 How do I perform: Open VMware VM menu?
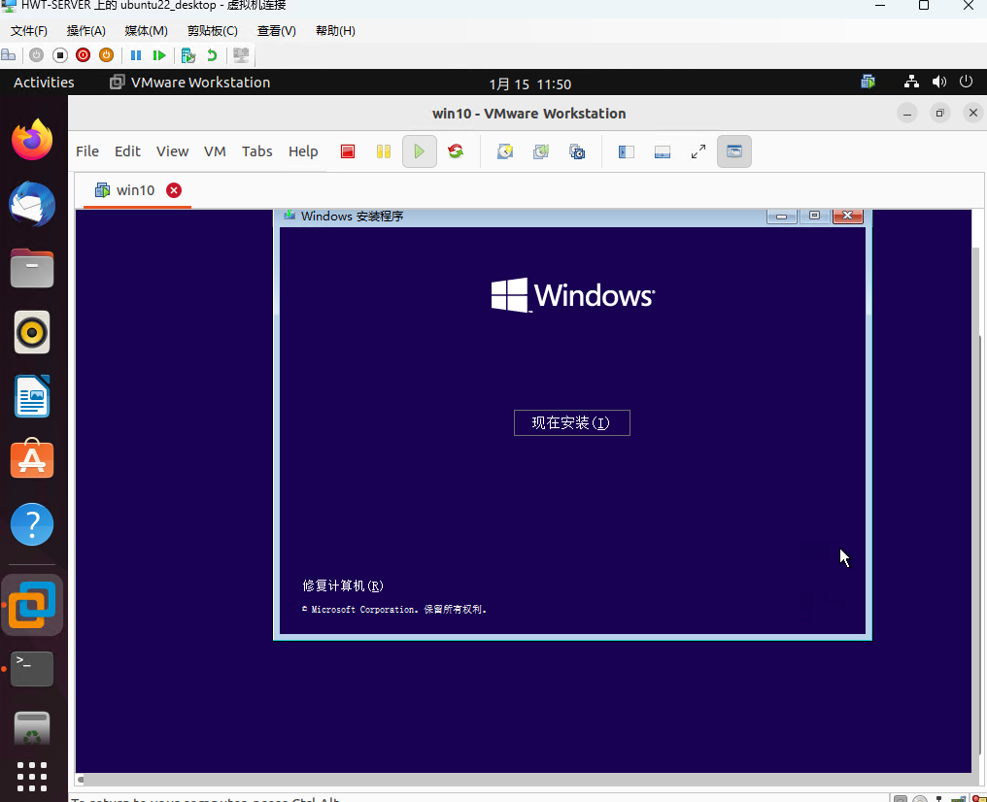(x=215, y=151)
